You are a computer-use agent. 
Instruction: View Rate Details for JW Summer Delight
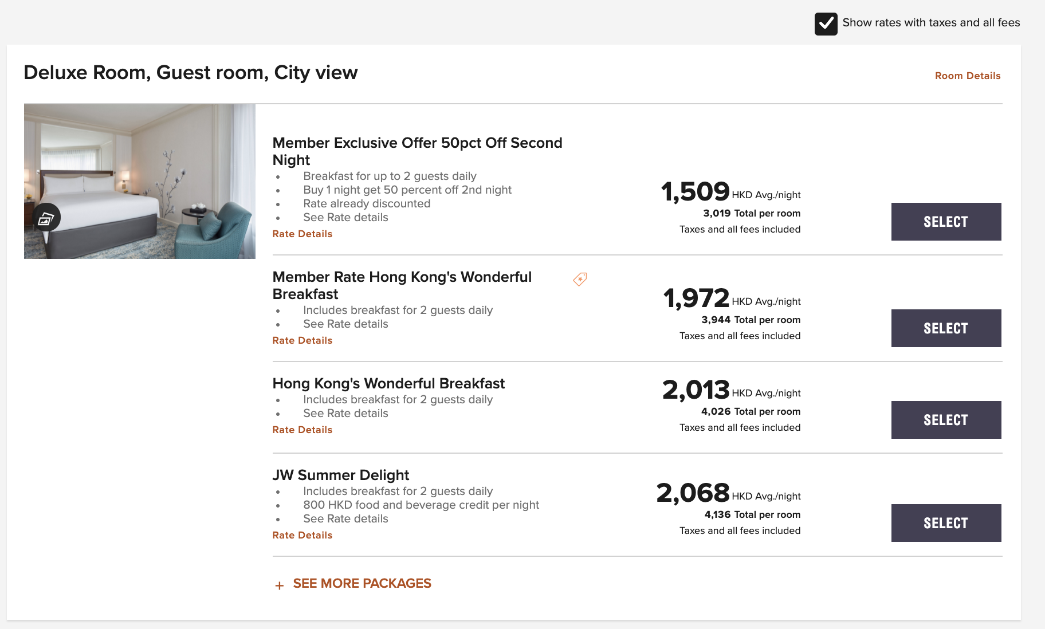tap(302, 535)
